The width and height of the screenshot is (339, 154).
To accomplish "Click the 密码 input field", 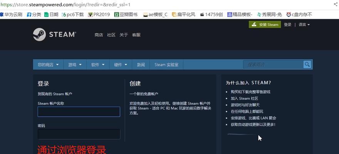I will [79, 134].
